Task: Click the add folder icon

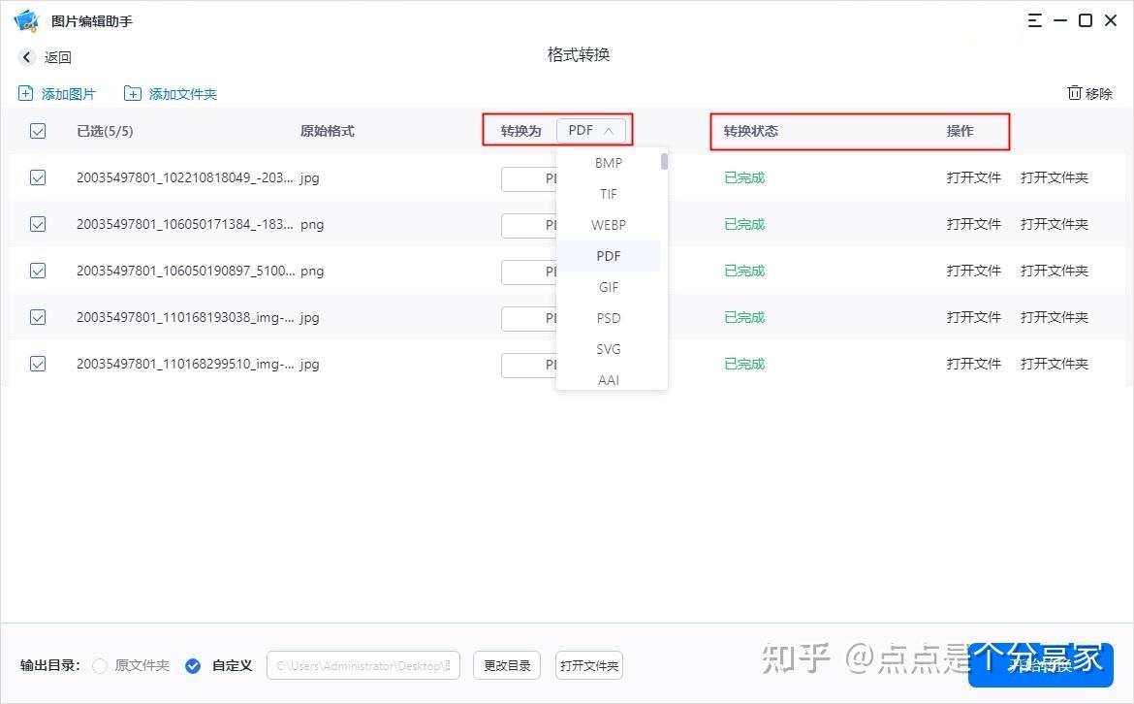Action: coord(133,94)
